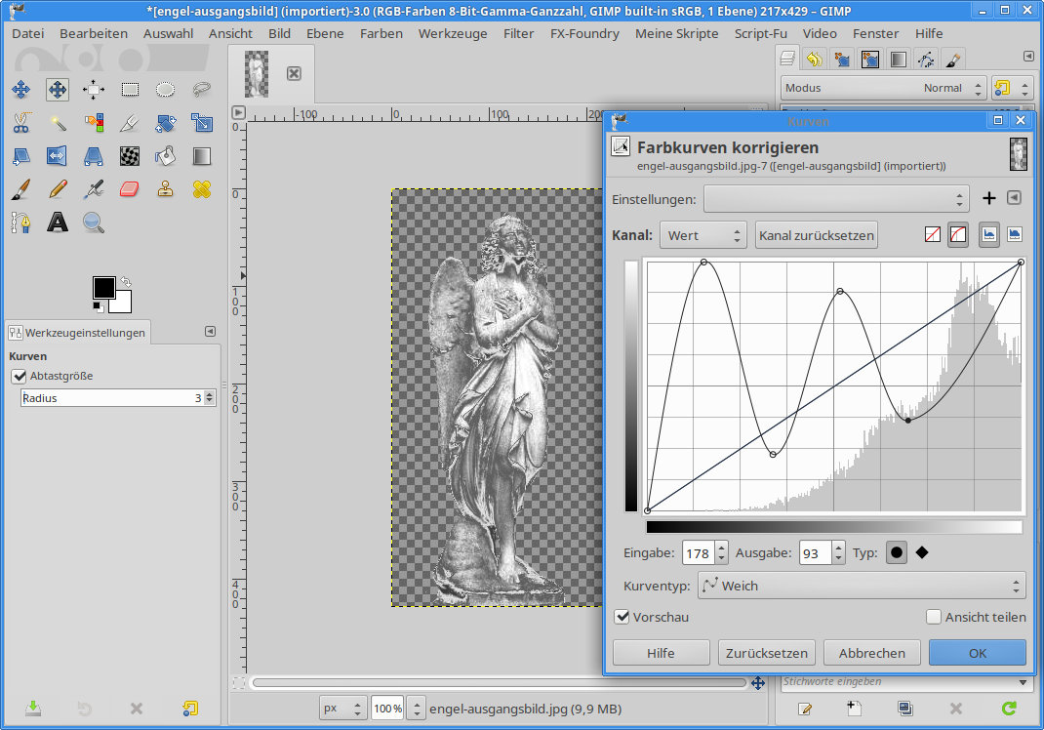Expand the Einstellungen presets dropdown
This screenshot has height=730, width=1044.
click(x=836, y=198)
